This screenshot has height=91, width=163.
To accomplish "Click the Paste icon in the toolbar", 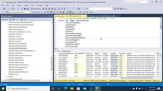I will 64,9.
